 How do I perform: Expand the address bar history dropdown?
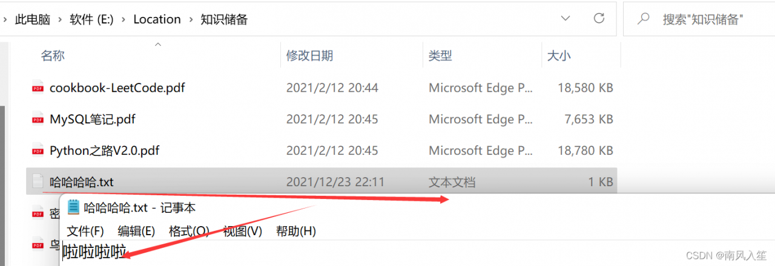pos(566,19)
